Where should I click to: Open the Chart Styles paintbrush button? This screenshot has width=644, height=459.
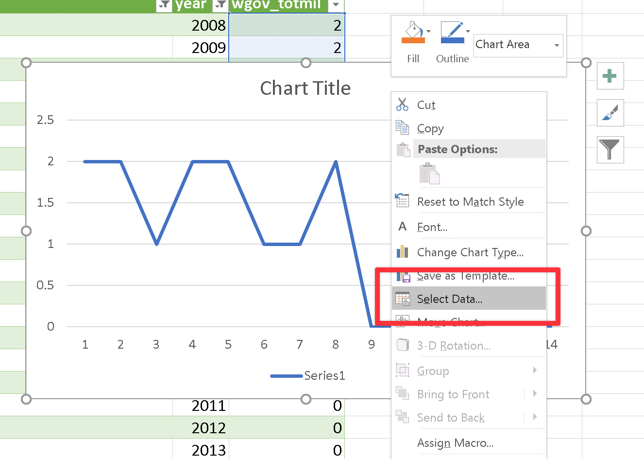pyautogui.click(x=610, y=113)
